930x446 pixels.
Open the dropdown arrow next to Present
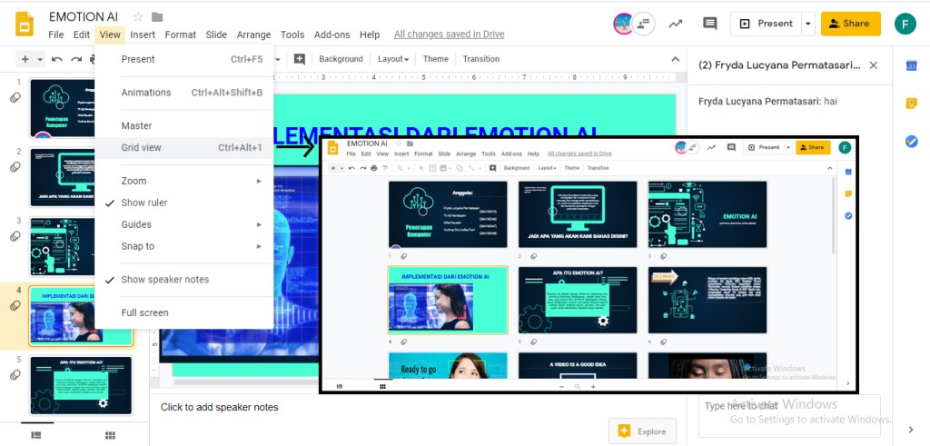pos(808,24)
